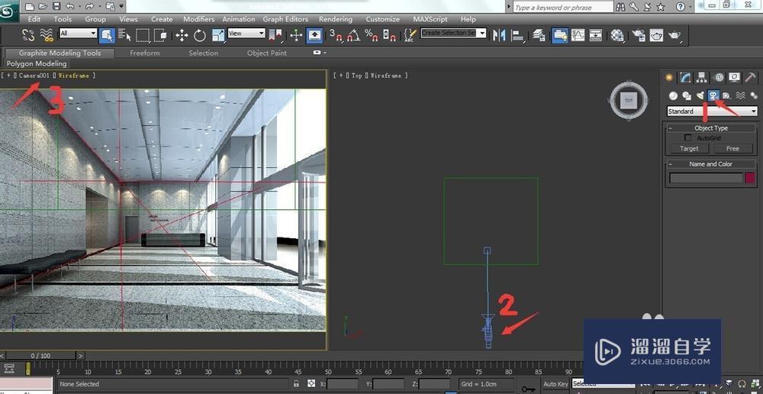Open Curve Editor
Viewport: 763px width, 394px height.
coord(578,35)
